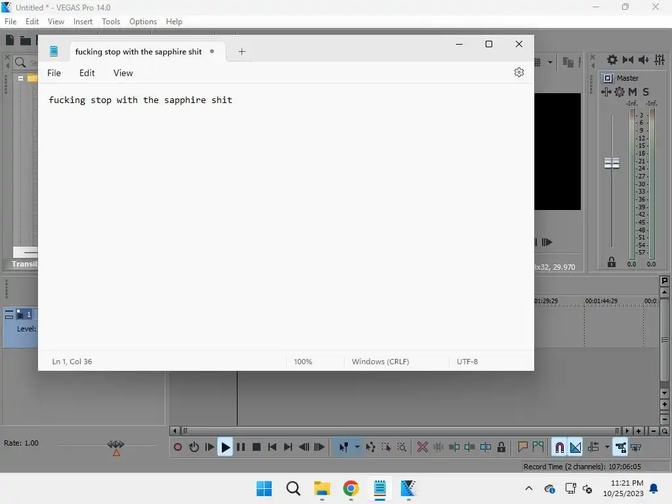672x504 pixels.
Task: Toggle Ignore Event Grouping icon
Action: pyautogui.click(x=636, y=447)
